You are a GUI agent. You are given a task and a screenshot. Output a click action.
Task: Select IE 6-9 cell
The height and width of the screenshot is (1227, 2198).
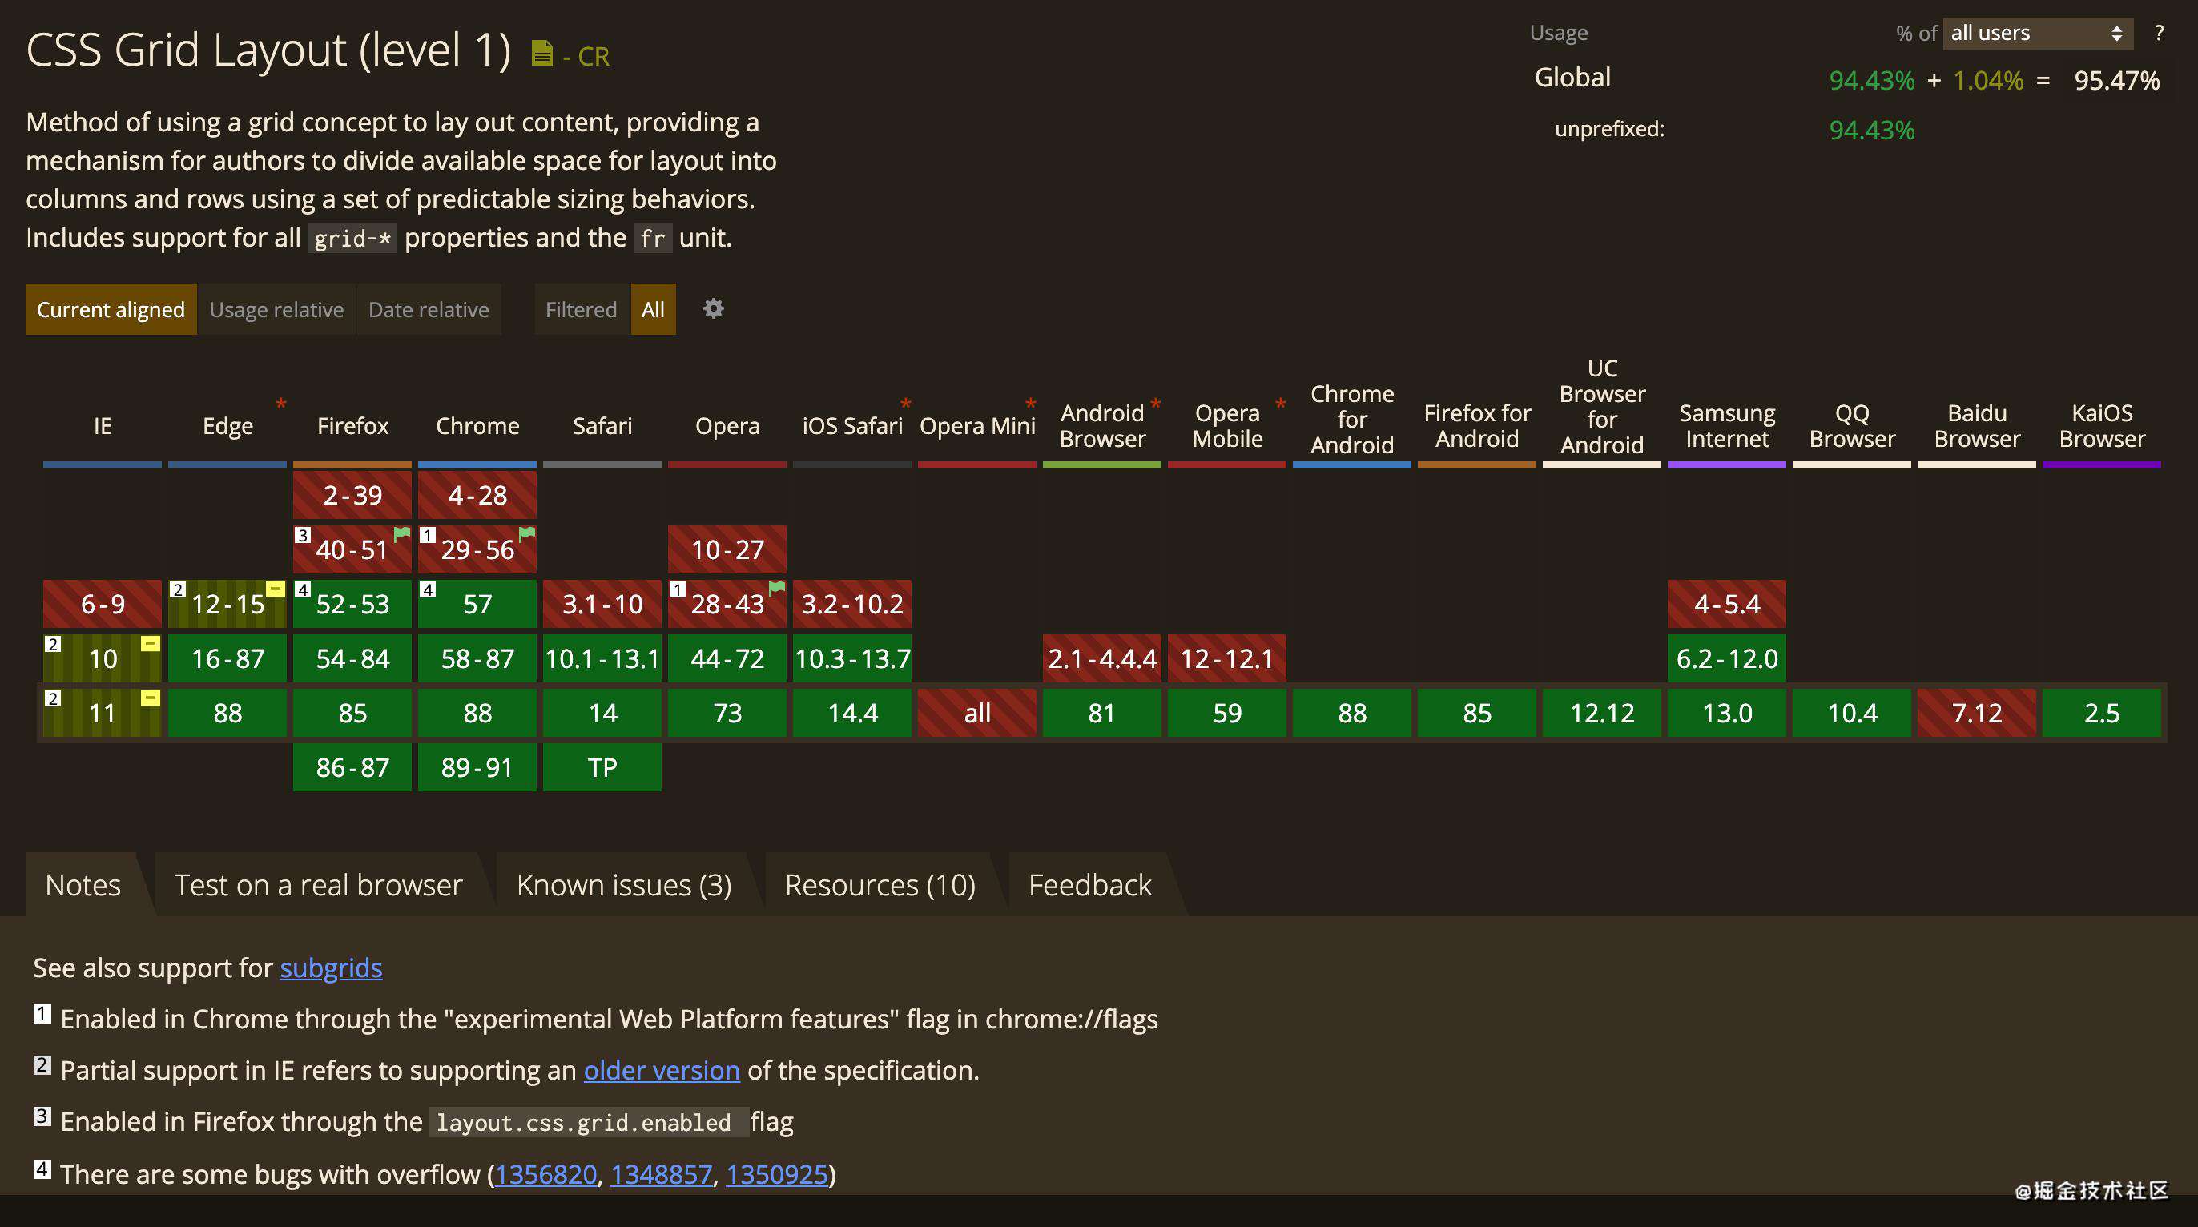[103, 604]
